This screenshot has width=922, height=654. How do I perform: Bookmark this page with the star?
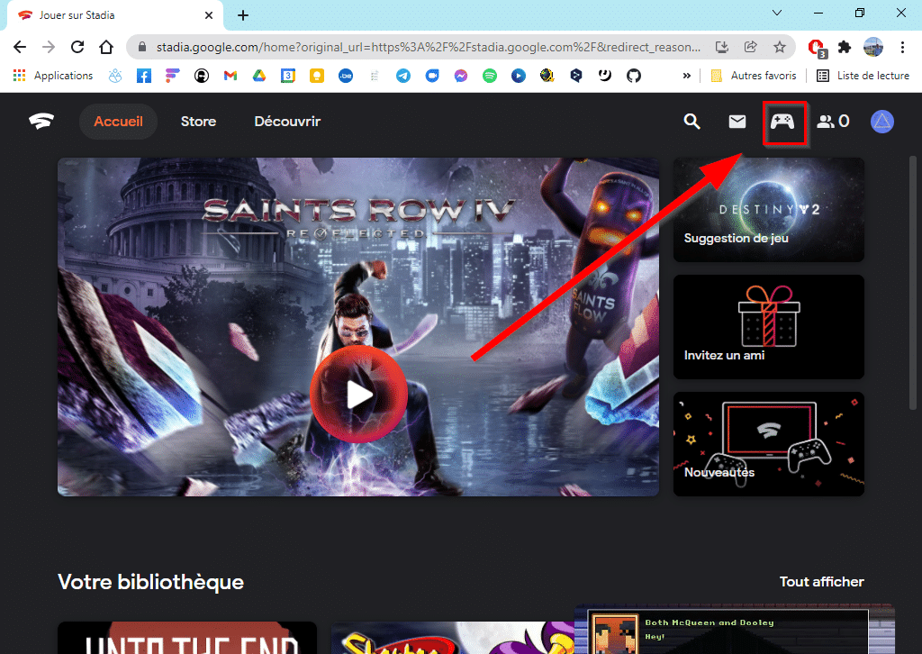(780, 47)
